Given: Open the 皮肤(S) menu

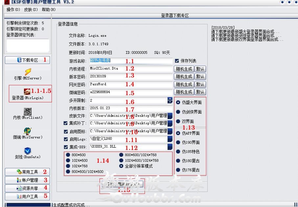Looking at the screenshot, I should click(31, 10).
